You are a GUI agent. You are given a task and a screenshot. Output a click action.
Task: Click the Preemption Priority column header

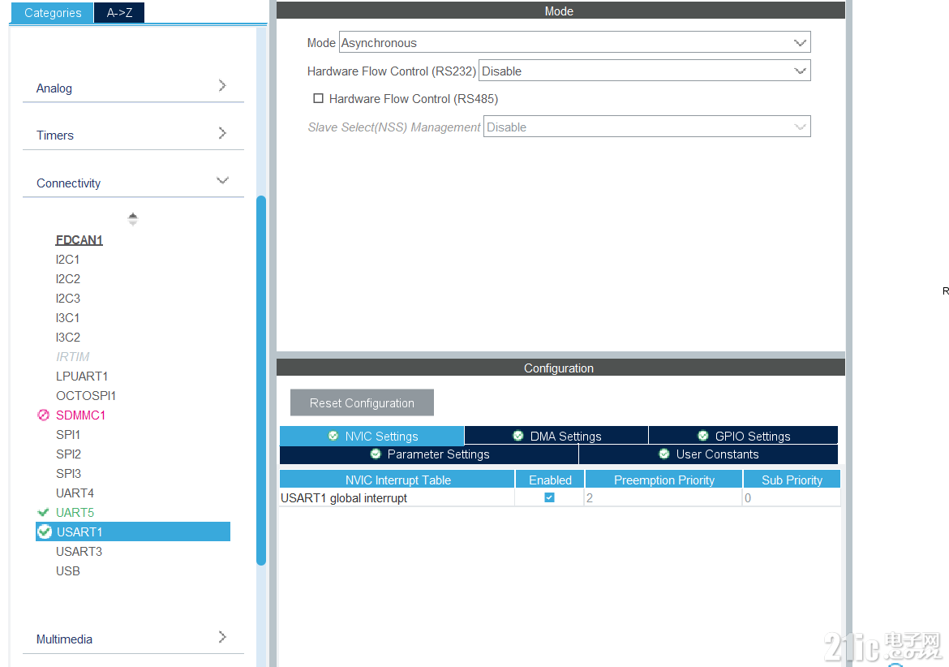point(663,480)
